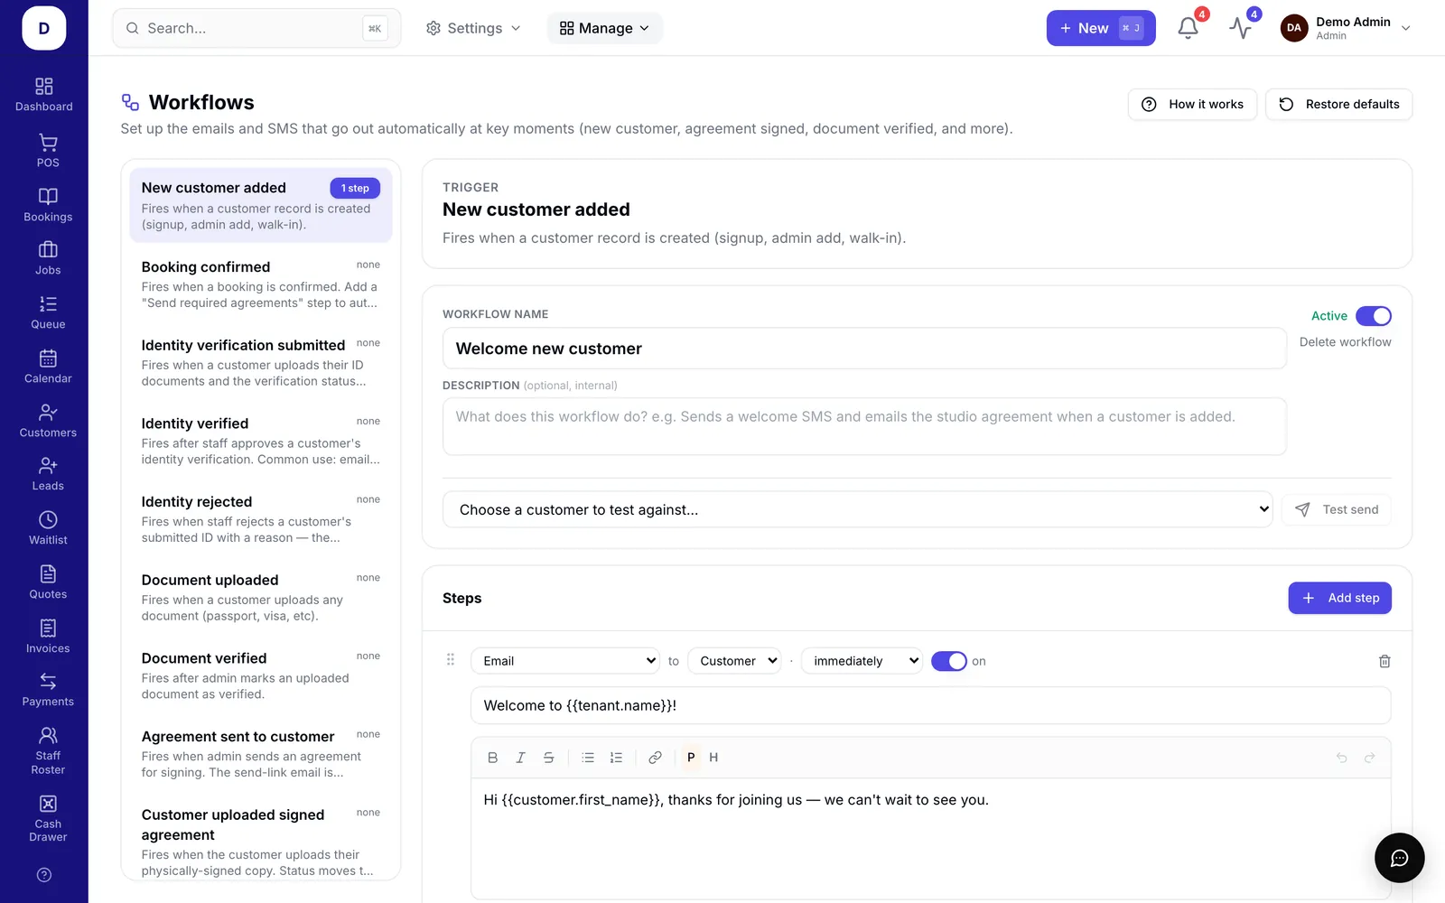Image resolution: width=1445 pixels, height=903 pixels.
Task: Select Agreement sent to customer trigger
Action: [x=261, y=754]
